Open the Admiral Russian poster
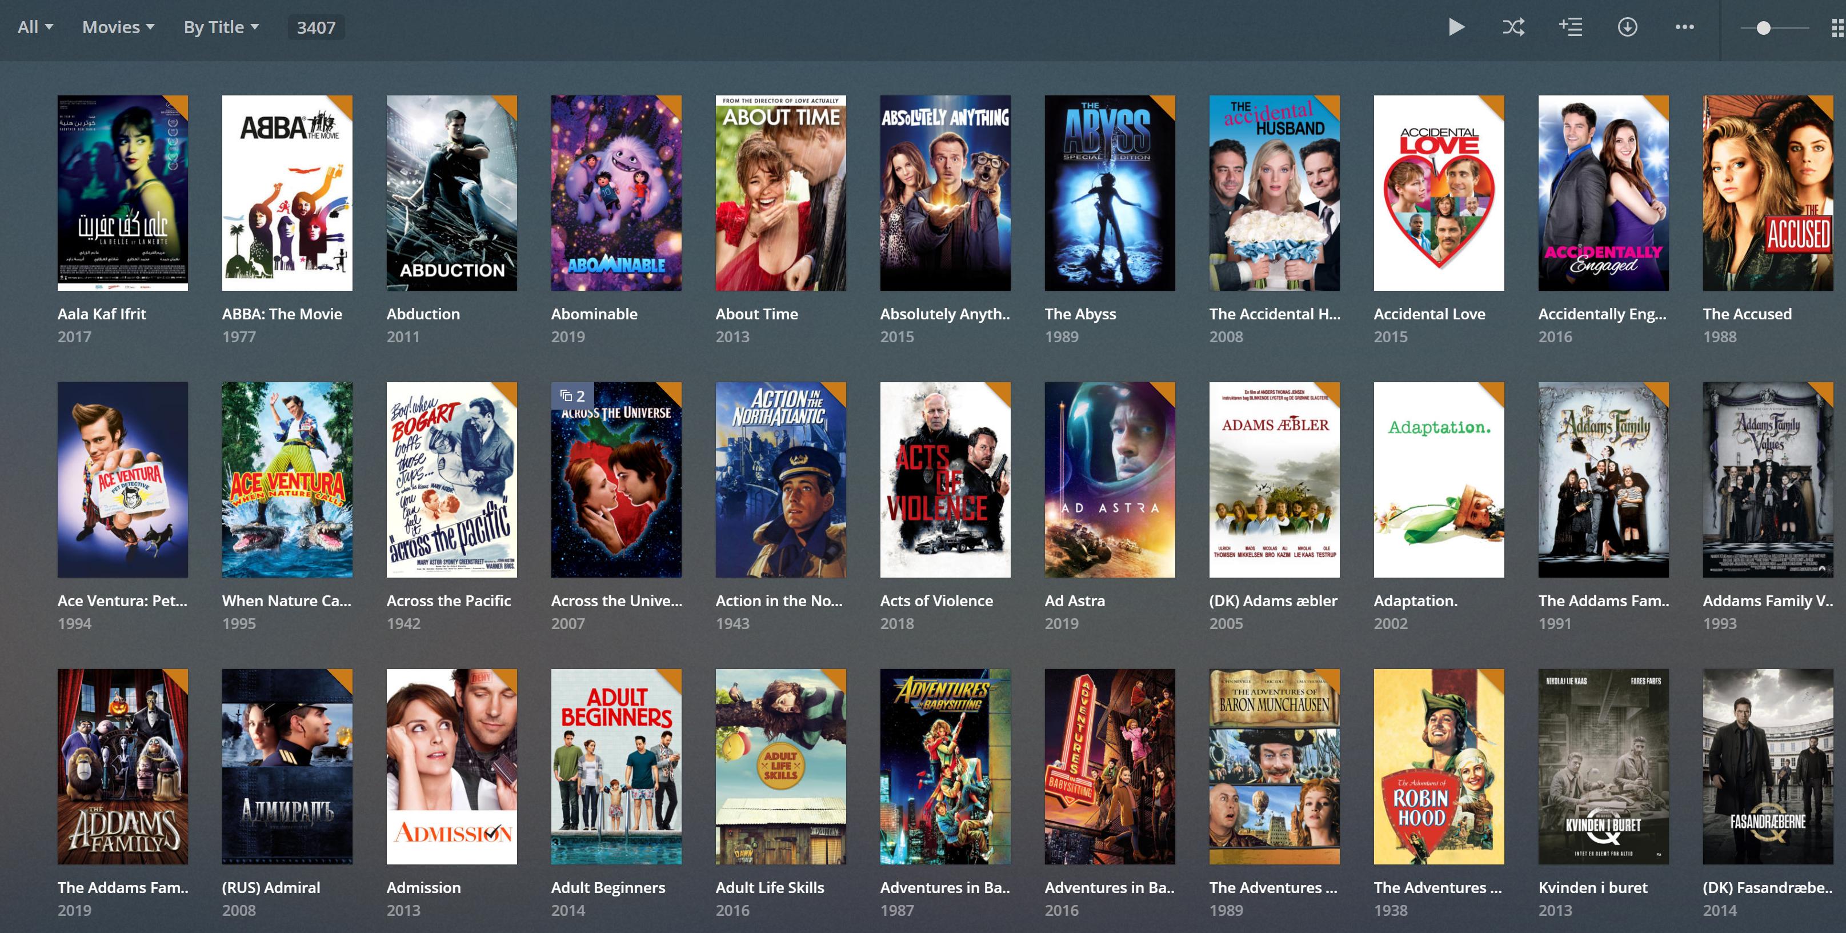The image size is (1846, 933). pyautogui.click(x=287, y=766)
